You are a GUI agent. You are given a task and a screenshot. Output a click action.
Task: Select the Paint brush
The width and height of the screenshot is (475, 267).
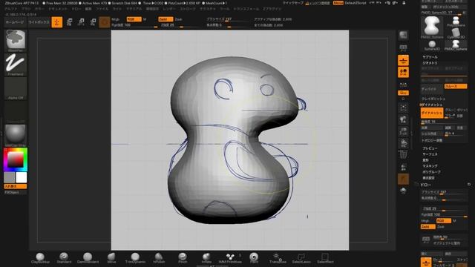(x=254, y=258)
